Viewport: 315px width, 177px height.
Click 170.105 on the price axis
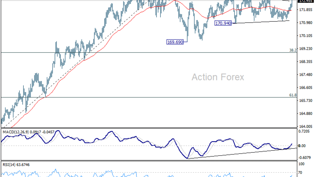click(x=306, y=36)
